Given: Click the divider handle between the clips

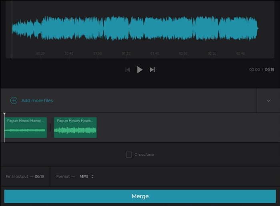Looking at the screenshot, I should coord(50,127).
